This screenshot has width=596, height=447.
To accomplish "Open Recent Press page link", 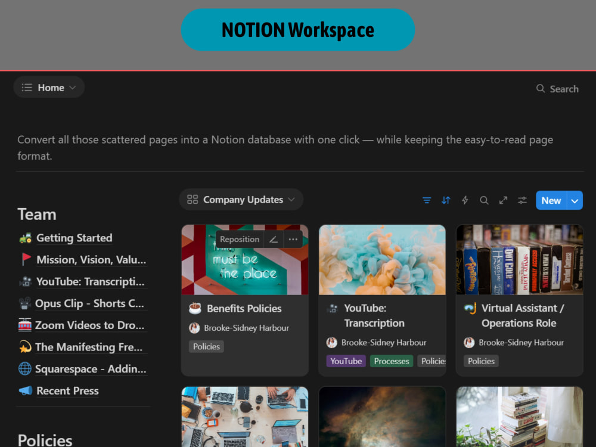I will (x=68, y=391).
